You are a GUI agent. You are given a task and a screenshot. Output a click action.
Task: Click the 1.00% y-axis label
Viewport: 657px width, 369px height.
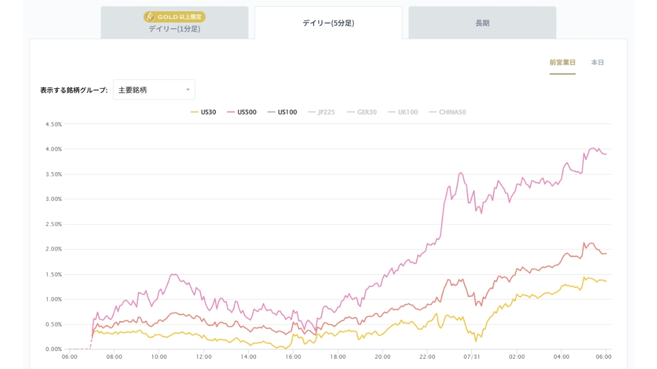tap(54, 299)
